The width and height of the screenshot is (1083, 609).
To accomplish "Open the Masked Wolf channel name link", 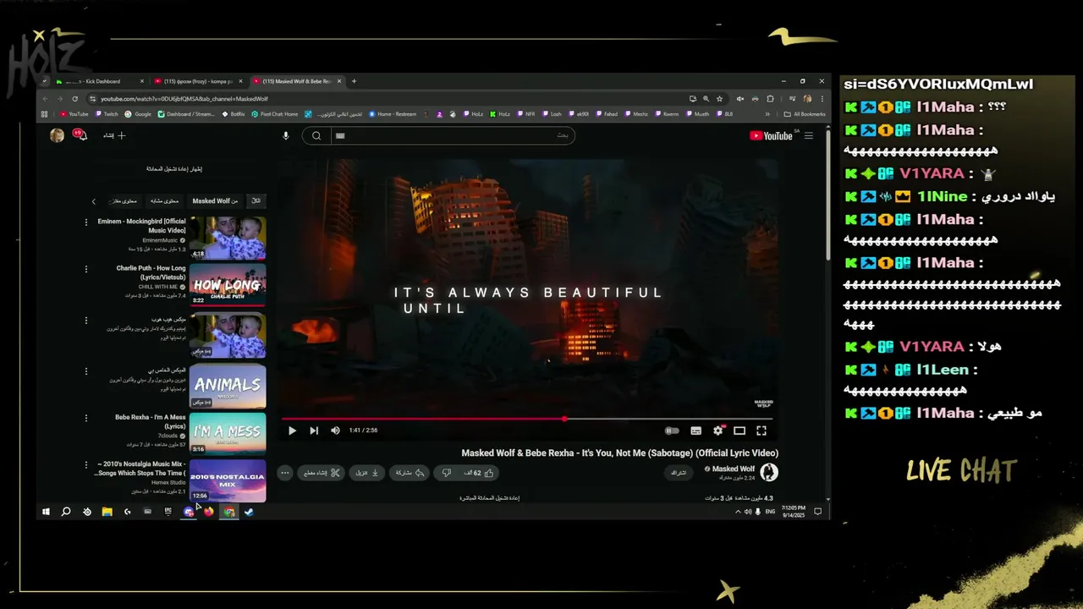I will pos(734,469).
